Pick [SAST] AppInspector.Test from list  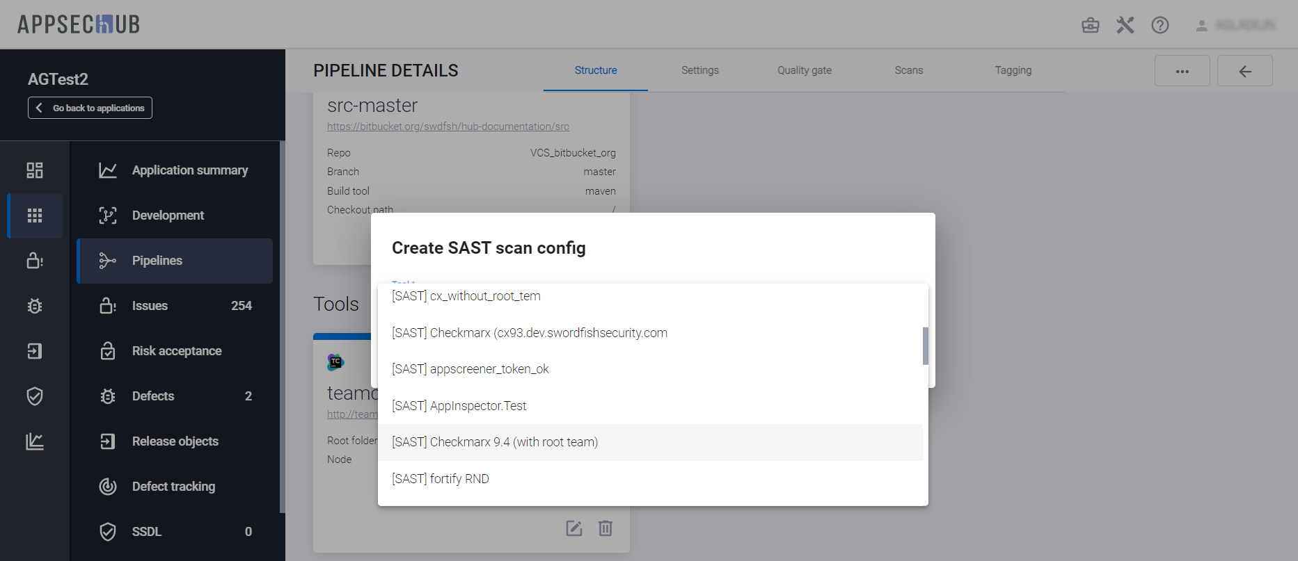459,406
